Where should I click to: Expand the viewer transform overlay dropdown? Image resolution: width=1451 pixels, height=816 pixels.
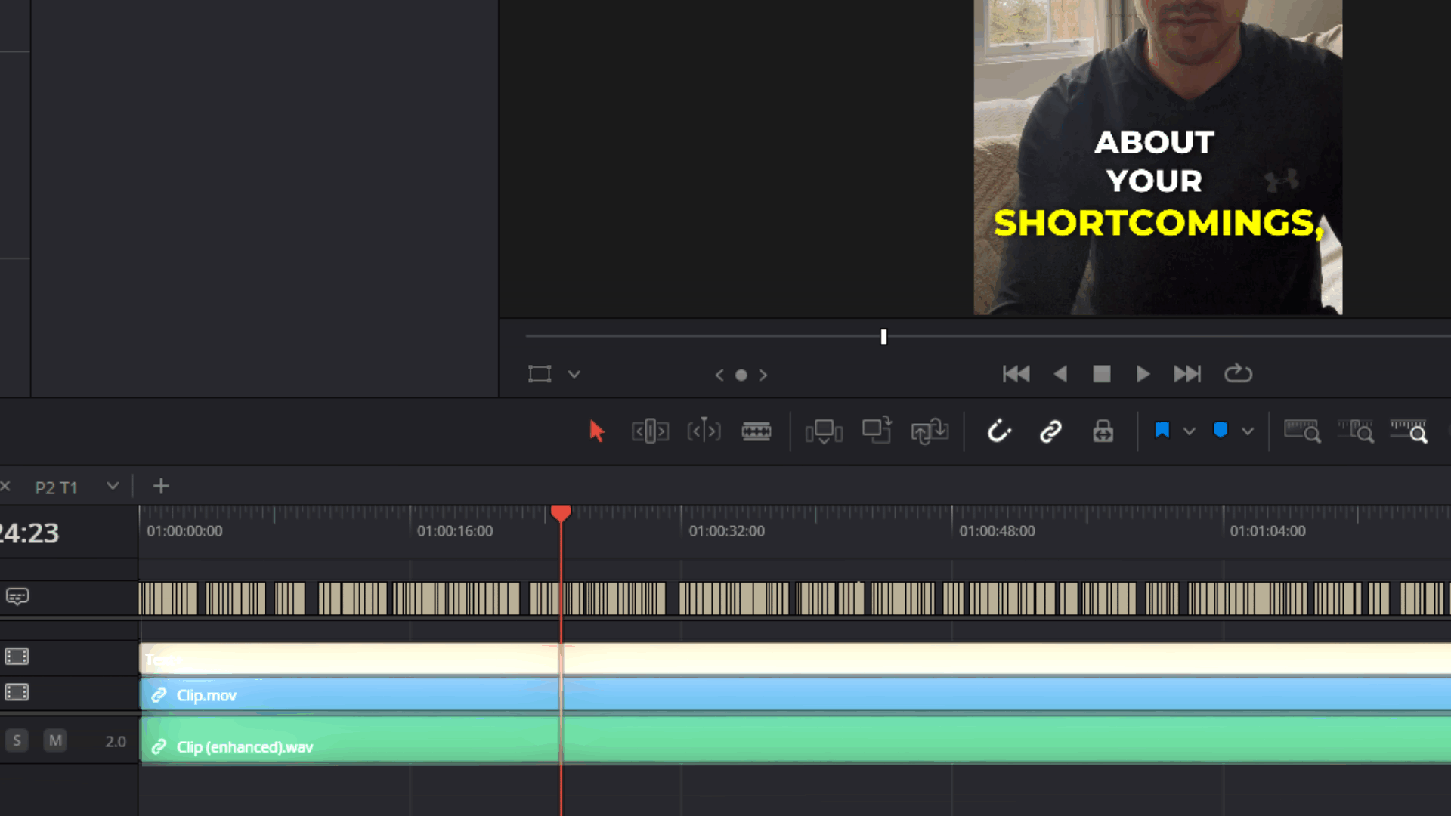[574, 374]
